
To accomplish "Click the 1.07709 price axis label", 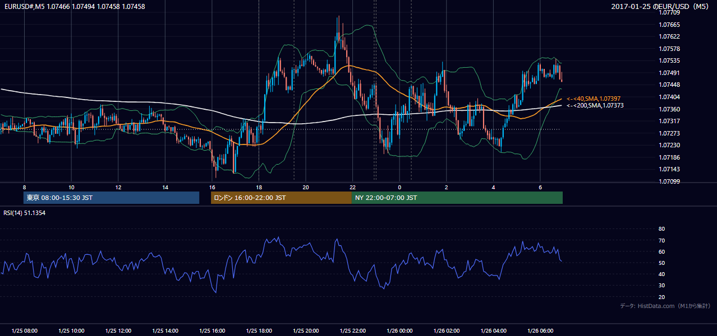I will pos(669,13).
